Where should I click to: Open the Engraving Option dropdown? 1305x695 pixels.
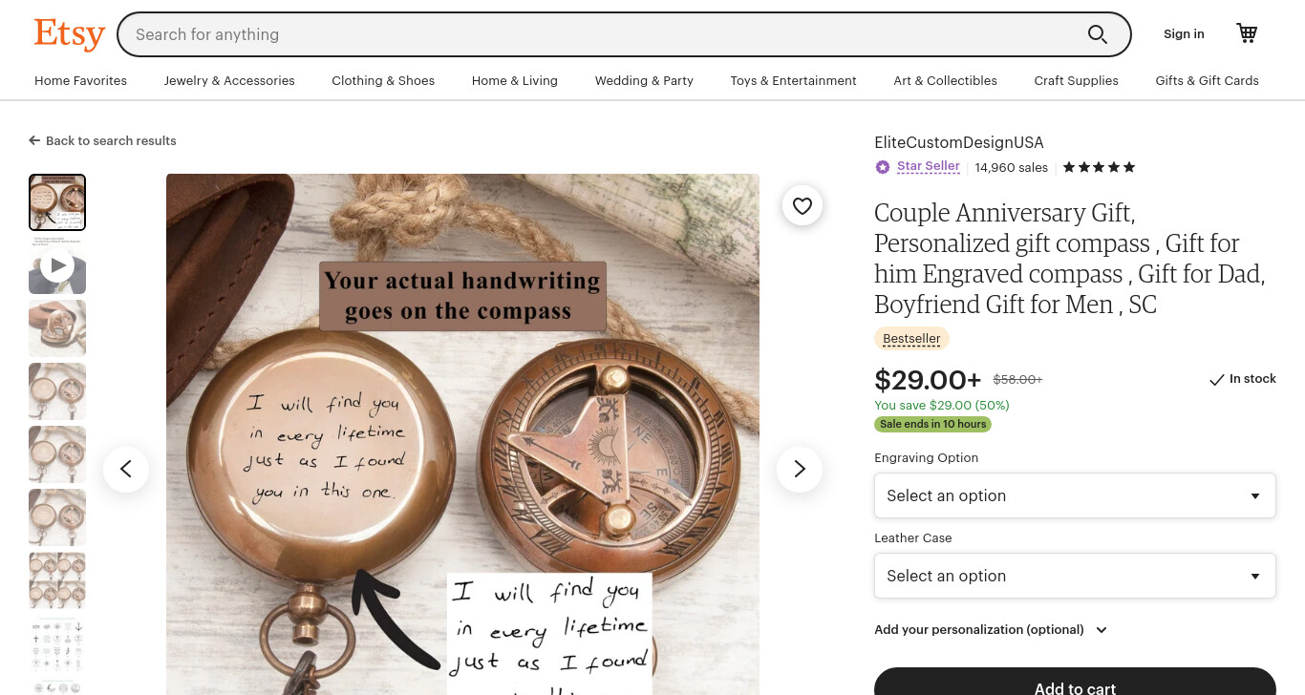(1075, 495)
